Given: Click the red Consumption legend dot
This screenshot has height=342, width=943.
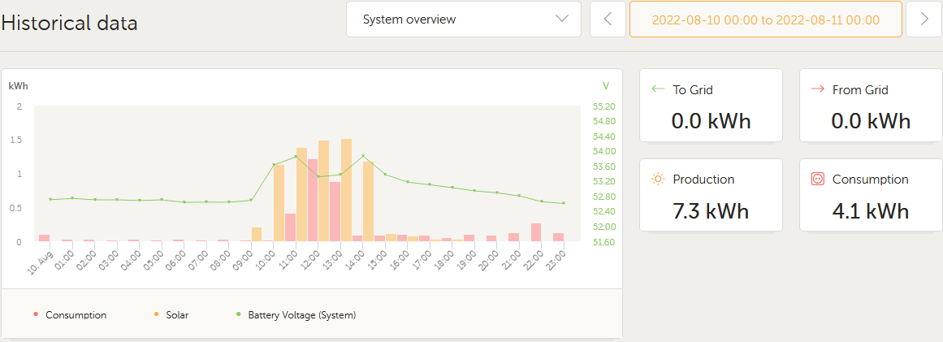Looking at the screenshot, I should pyautogui.click(x=36, y=314).
